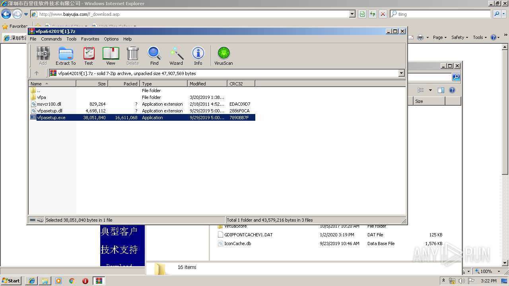Click the IE Refresh page icon
The image size is (509, 286).
tap(373, 14)
